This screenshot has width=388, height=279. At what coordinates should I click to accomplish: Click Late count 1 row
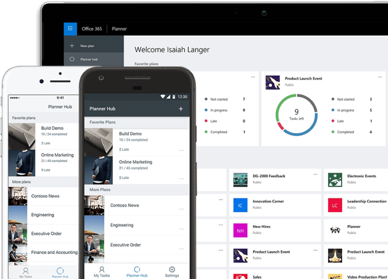click(x=352, y=121)
